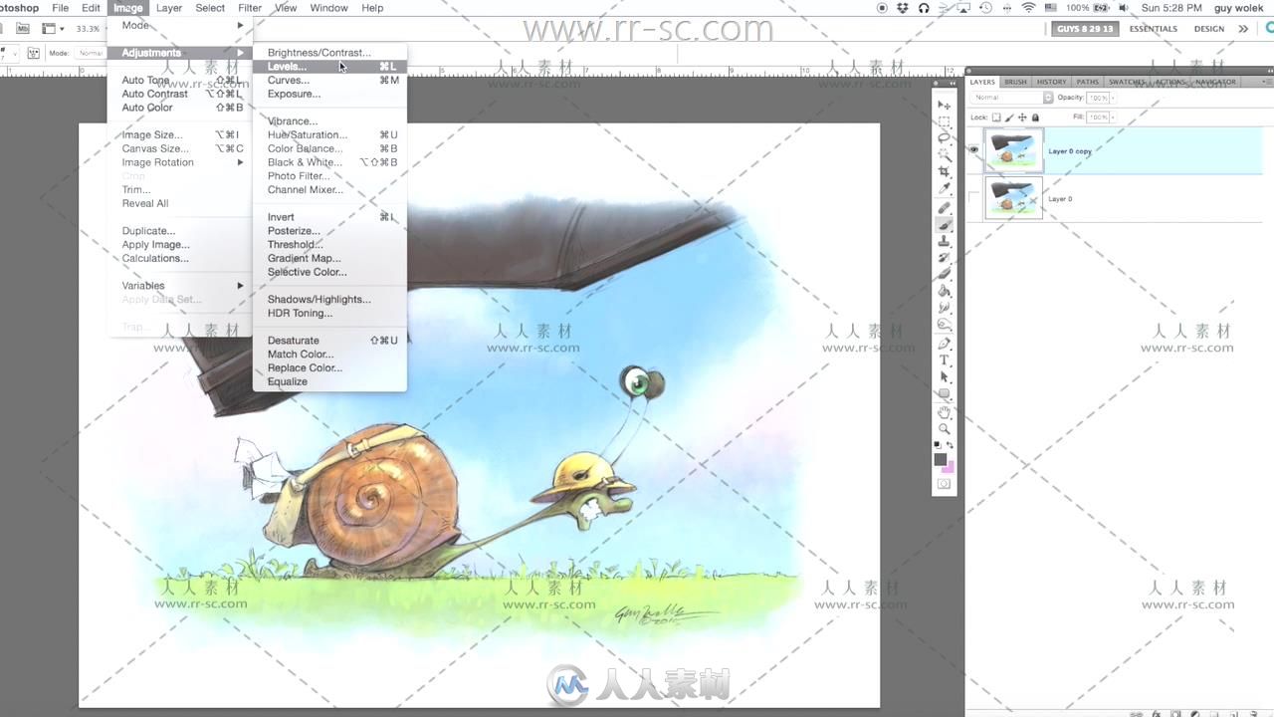1274x717 pixels.
Task: Click the foreground color swatch
Action: pyautogui.click(x=940, y=459)
